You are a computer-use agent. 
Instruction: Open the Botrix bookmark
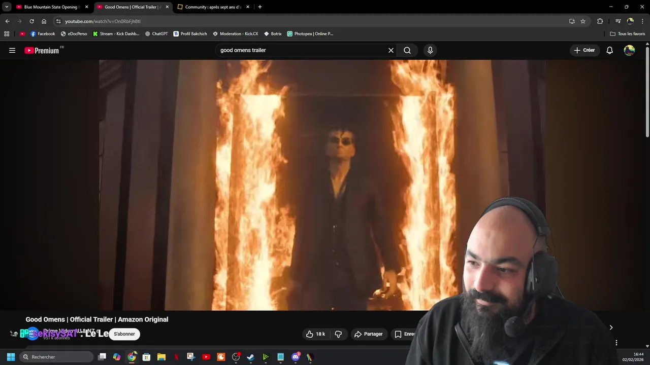click(273, 34)
